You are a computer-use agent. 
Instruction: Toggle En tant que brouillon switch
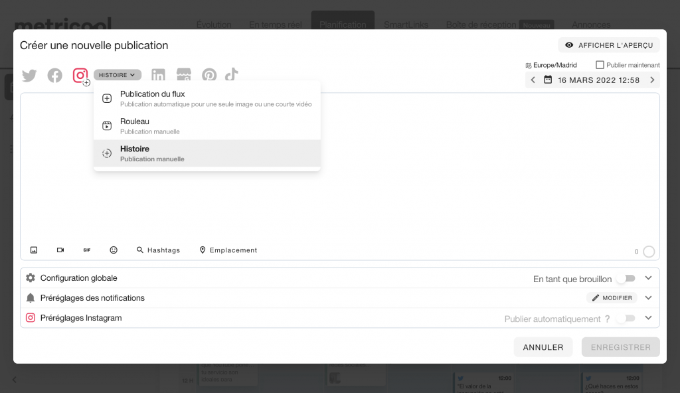626,278
